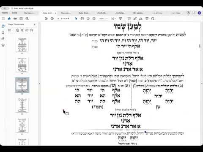Click the email envelope icon
The width and height of the screenshot is (203, 152).
[21, 19]
